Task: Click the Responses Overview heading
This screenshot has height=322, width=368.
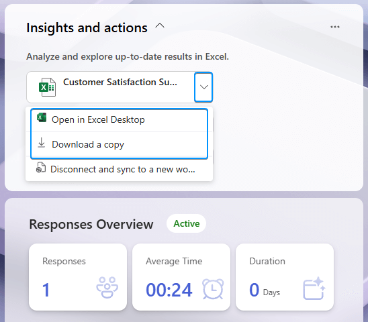Action: click(x=91, y=225)
